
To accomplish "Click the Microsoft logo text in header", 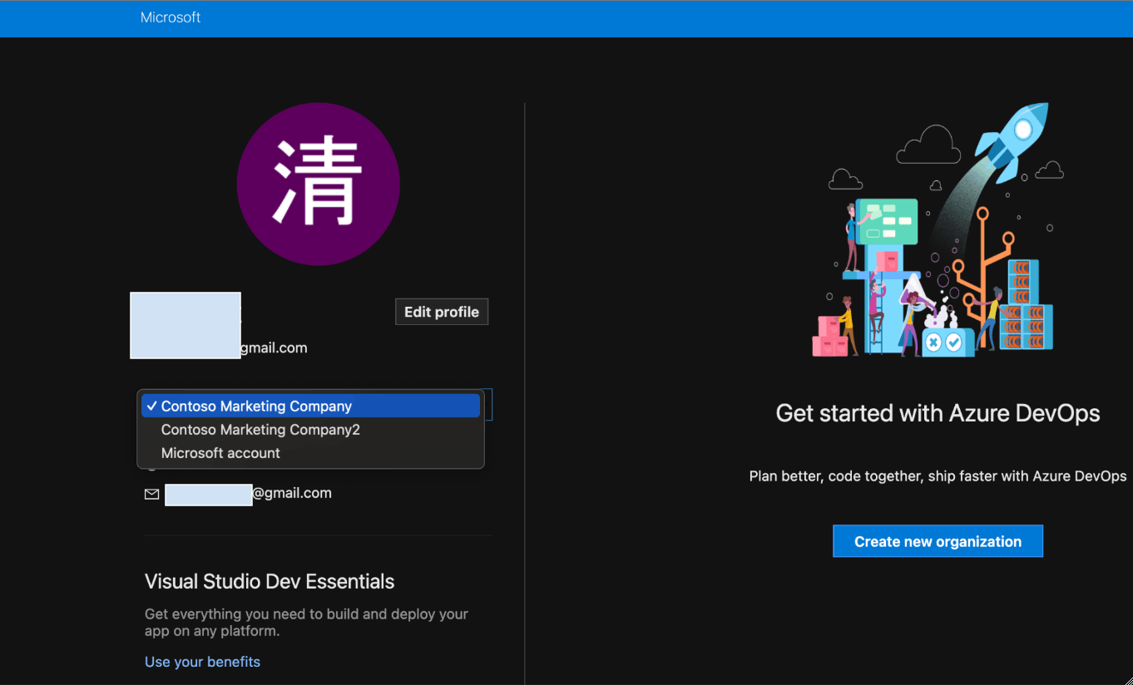I will [x=171, y=17].
